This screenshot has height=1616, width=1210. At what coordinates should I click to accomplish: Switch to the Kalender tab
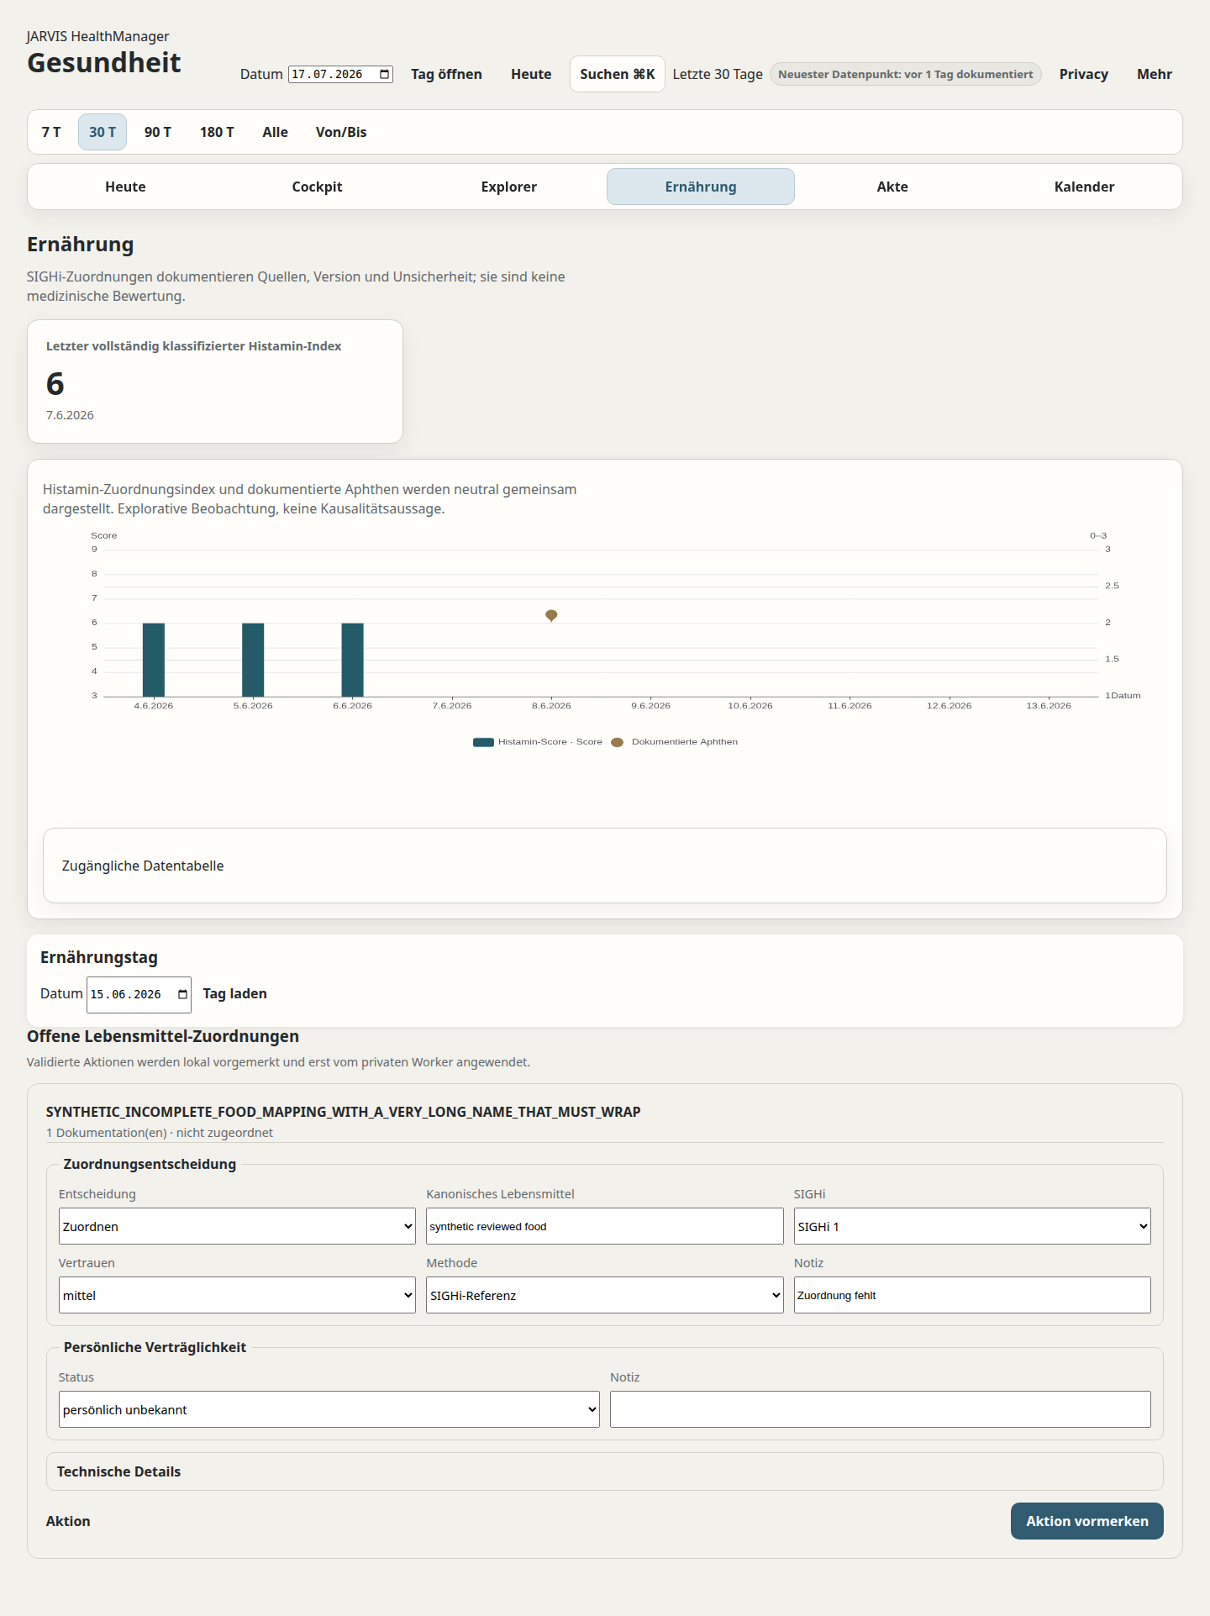tap(1084, 187)
